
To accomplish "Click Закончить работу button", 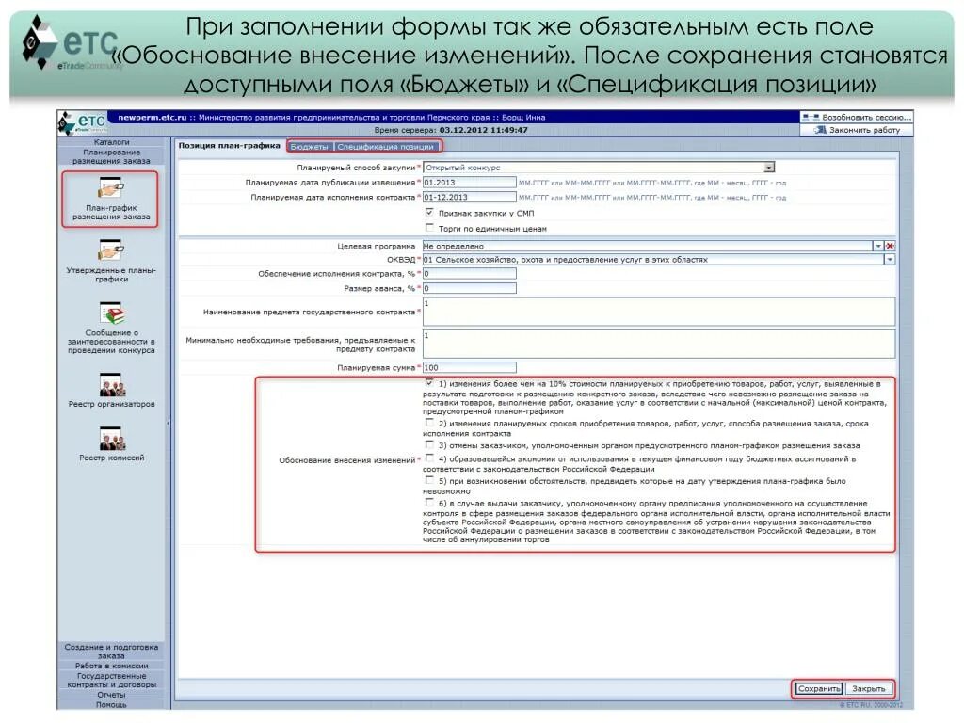I will [857, 130].
